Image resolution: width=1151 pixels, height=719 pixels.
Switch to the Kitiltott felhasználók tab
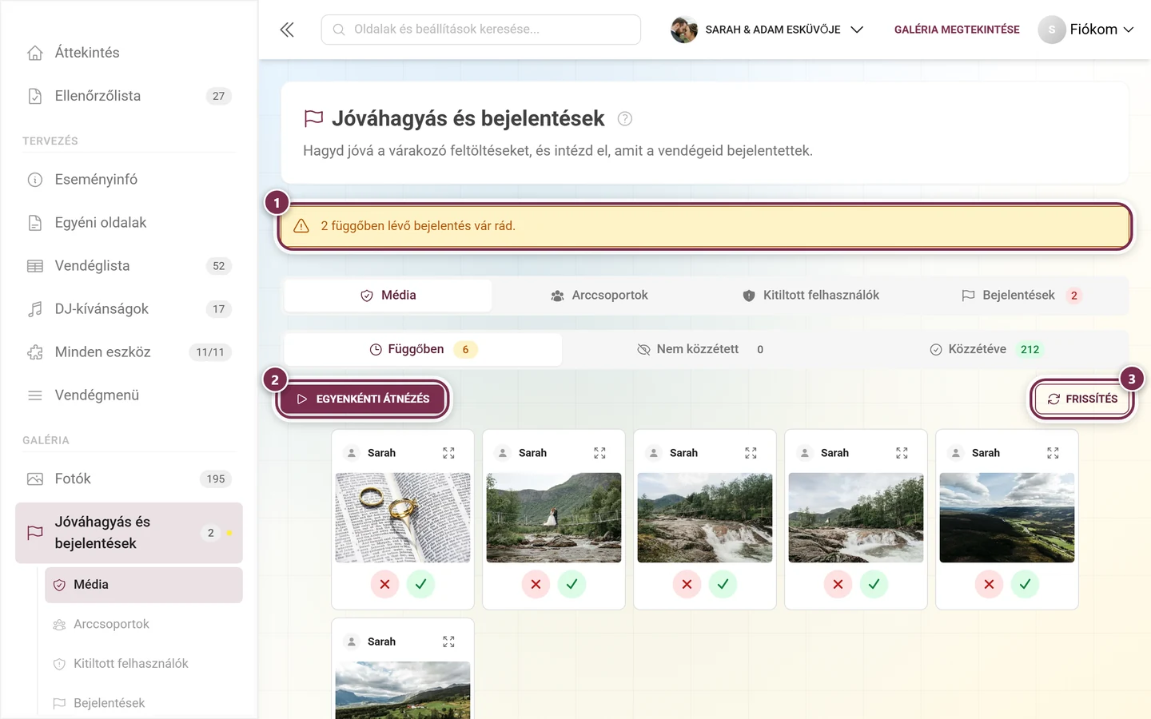pos(810,296)
